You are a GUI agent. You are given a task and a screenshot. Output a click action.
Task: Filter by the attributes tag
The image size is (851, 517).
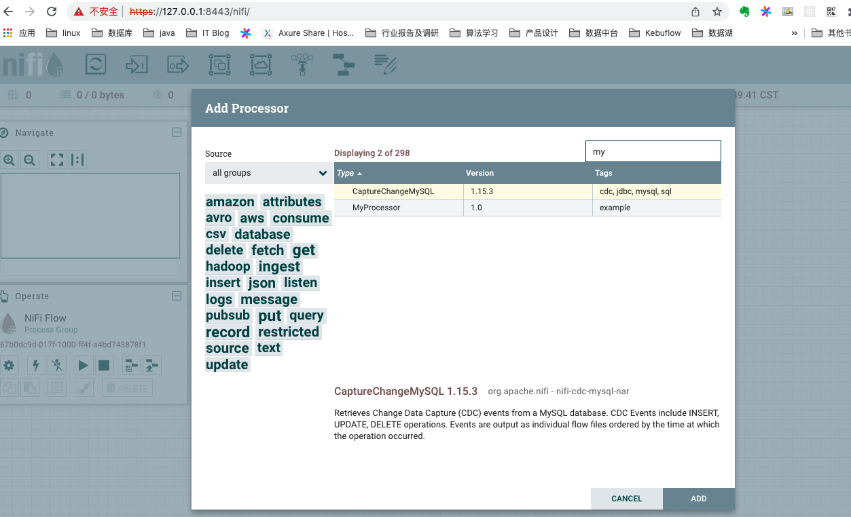pos(292,202)
